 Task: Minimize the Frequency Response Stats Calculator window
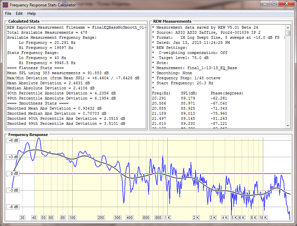(265, 4)
